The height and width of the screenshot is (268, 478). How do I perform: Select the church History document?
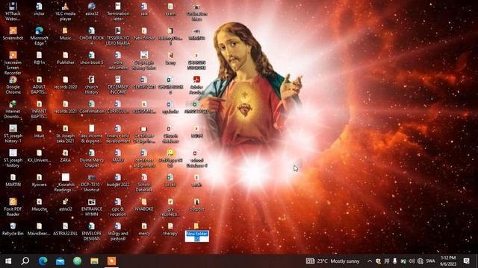coord(91,85)
